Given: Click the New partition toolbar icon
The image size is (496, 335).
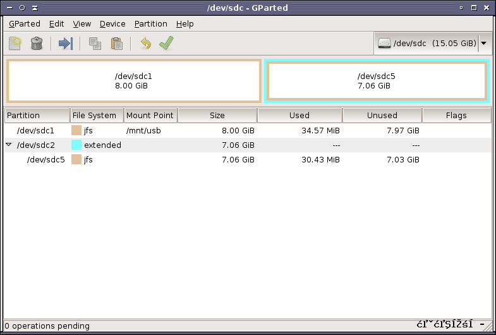Looking at the screenshot, I should [x=15, y=44].
